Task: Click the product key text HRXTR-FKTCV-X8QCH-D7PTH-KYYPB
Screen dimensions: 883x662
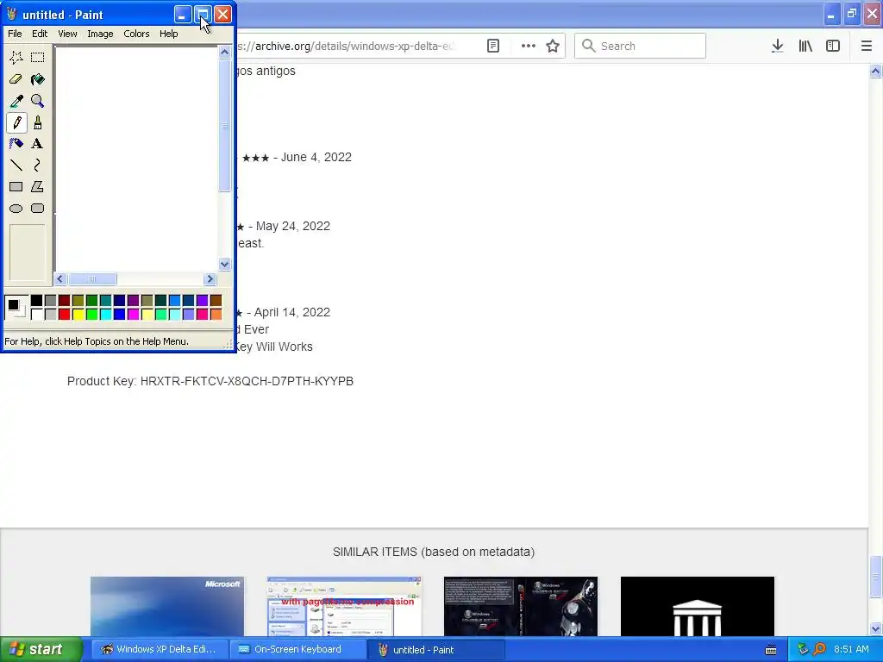Action: coord(247,381)
